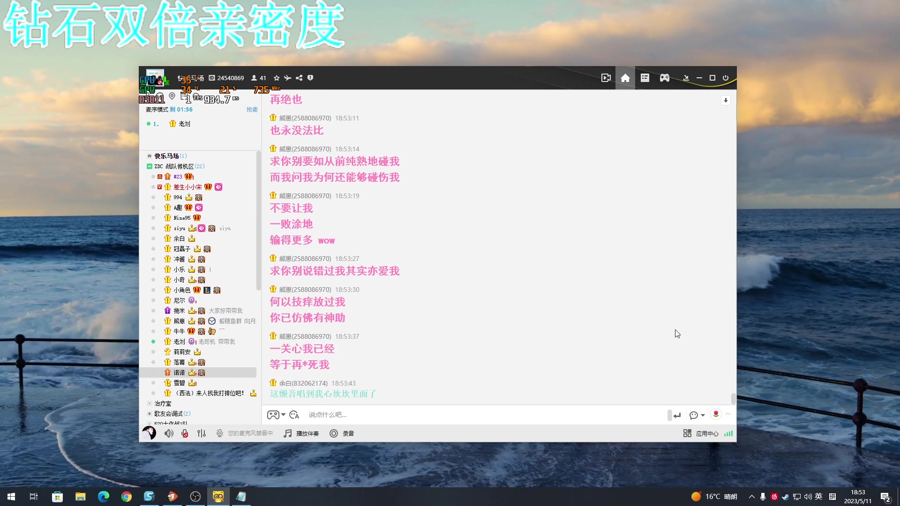
Task: Switch to the home tab
Action: tap(625, 78)
